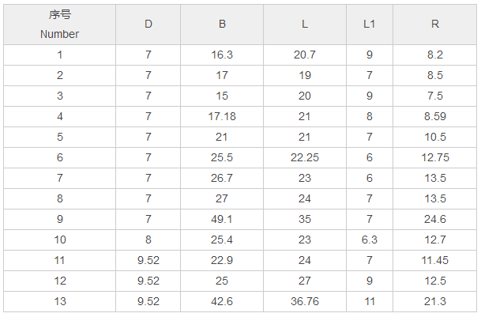Select row number 13 cell
Image resolution: width=481 pixels, height=317 pixels.
[59, 301]
